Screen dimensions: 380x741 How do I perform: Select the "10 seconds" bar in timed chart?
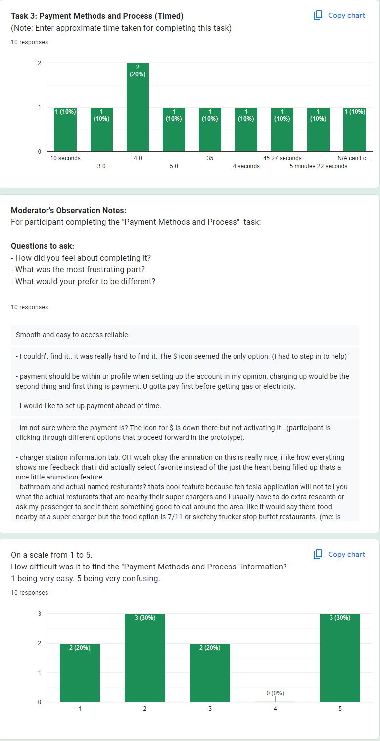coord(65,130)
